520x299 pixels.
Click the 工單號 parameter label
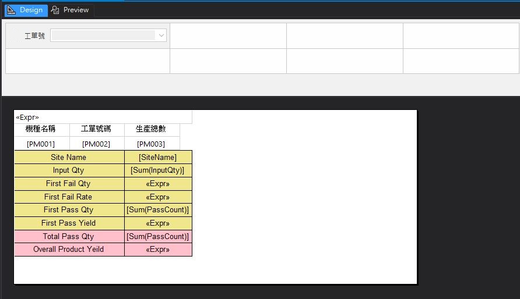[34, 36]
